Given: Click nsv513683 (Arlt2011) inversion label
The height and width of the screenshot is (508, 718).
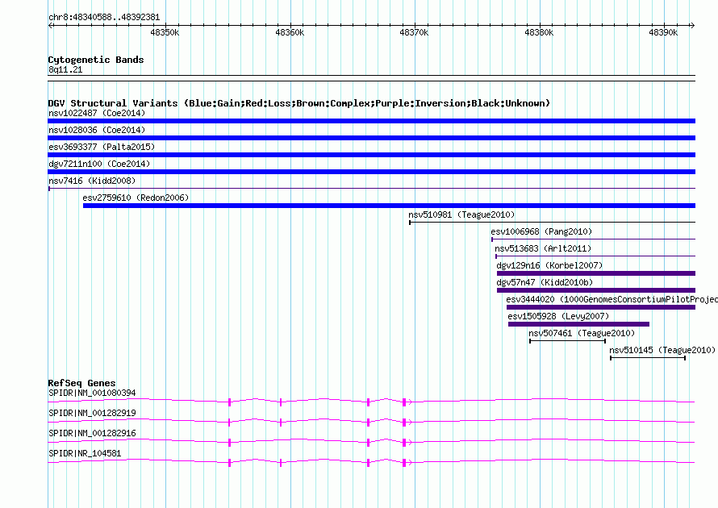Looking at the screenshot, I should tap(543, 248).
